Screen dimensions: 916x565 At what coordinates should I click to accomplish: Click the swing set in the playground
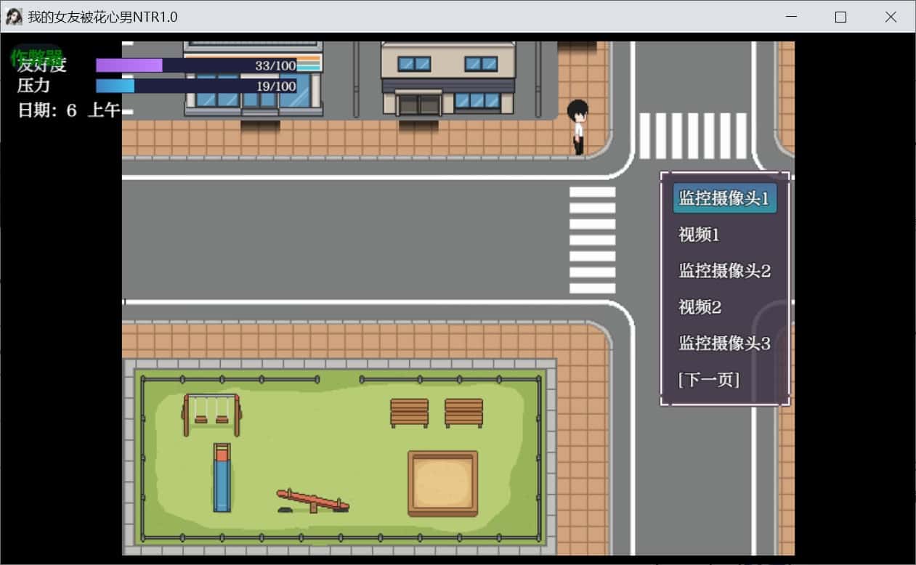[211, 412]
